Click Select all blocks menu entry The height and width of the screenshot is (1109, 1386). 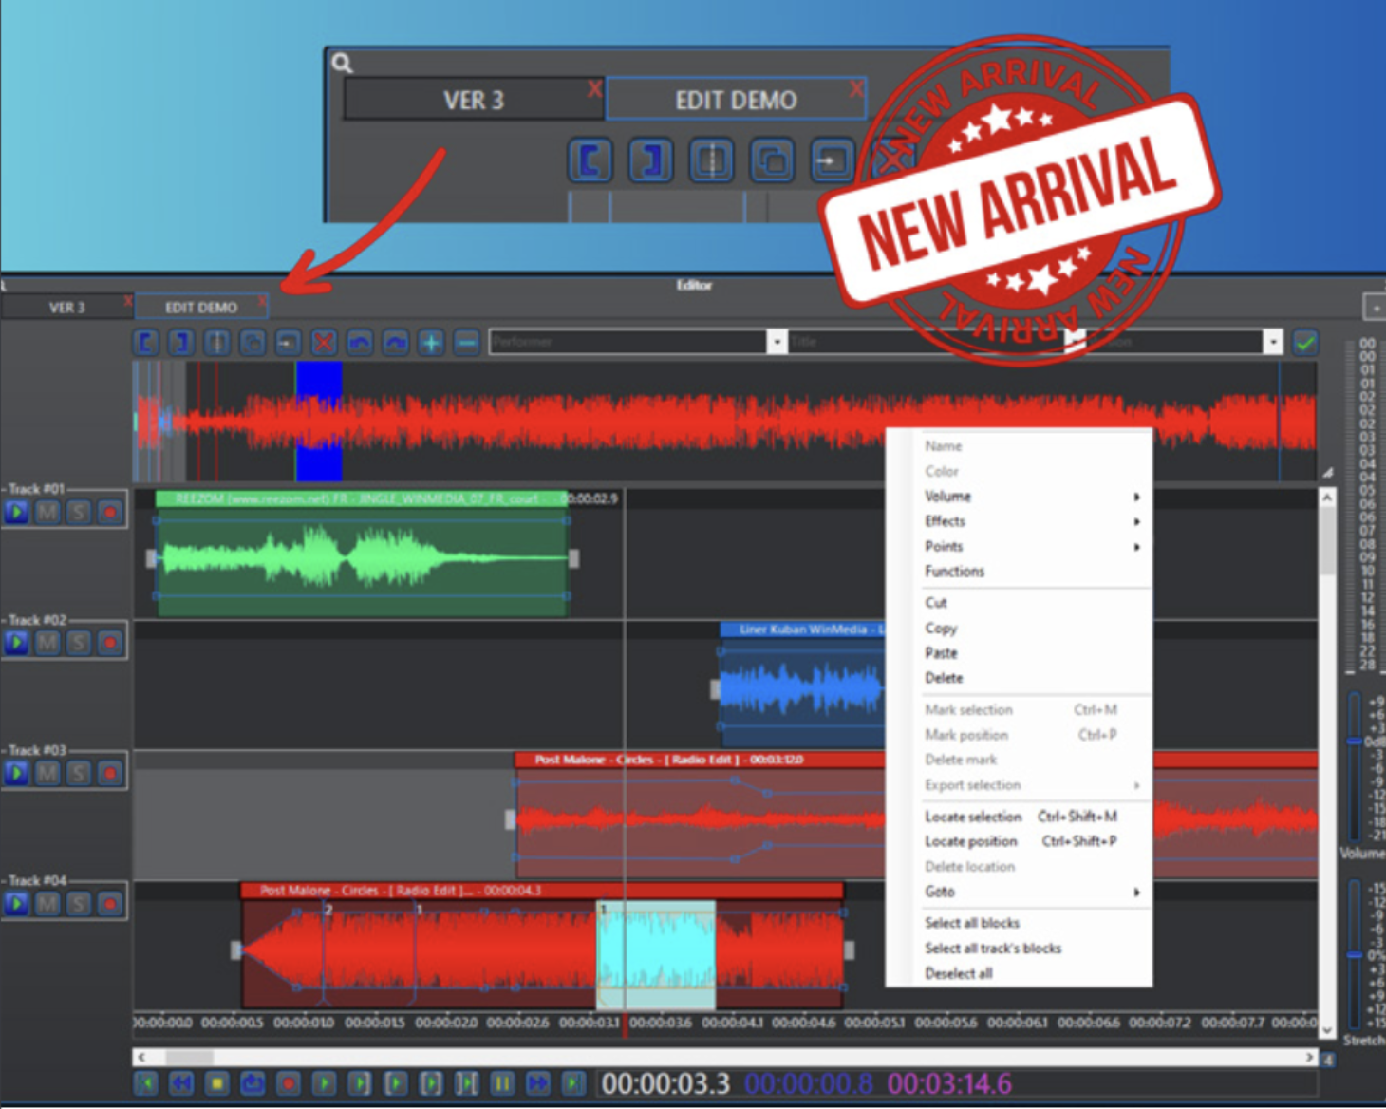(x=972, y=923)
